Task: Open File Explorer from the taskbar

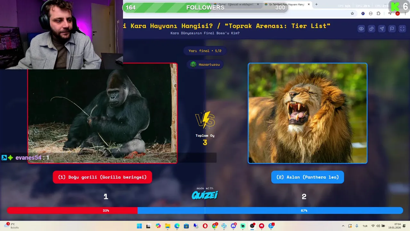Action: [168, 226]
